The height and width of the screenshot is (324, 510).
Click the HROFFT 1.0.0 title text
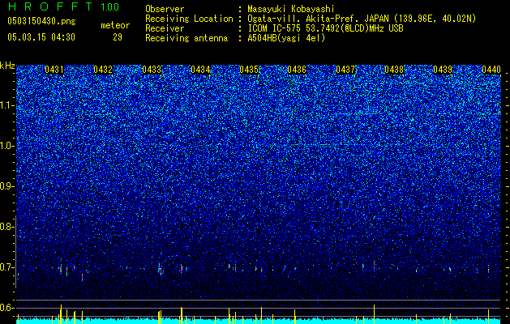click(x=64, y=6)
